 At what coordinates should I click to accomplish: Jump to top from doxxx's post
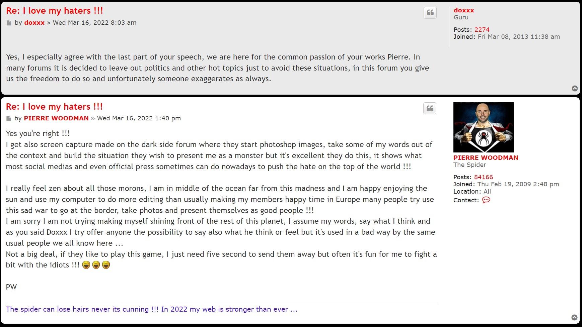click(575, 88)
